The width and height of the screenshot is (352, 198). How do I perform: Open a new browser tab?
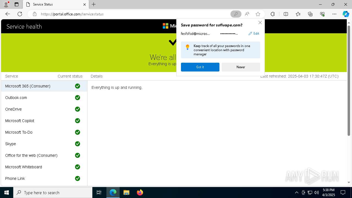[94, 4]
